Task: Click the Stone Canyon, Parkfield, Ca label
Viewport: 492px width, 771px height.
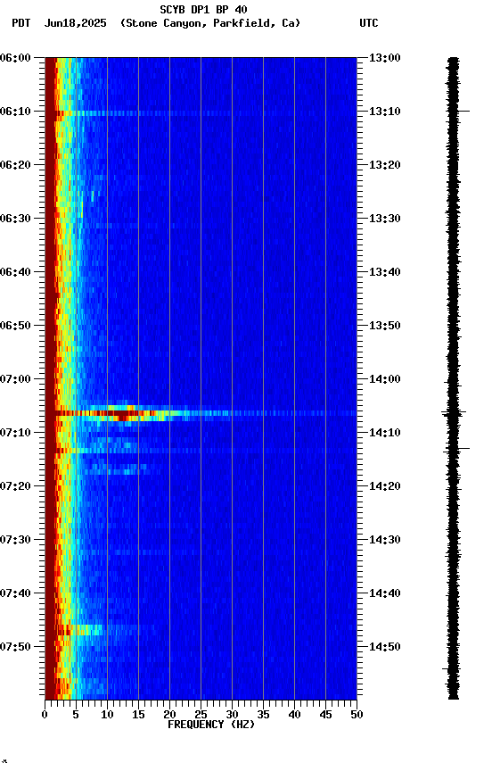Action: pos(210,23)
